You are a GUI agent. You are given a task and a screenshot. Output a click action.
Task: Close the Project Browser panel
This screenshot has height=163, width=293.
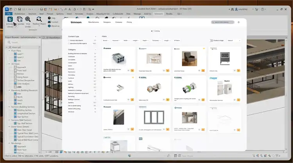coord(39,37)
